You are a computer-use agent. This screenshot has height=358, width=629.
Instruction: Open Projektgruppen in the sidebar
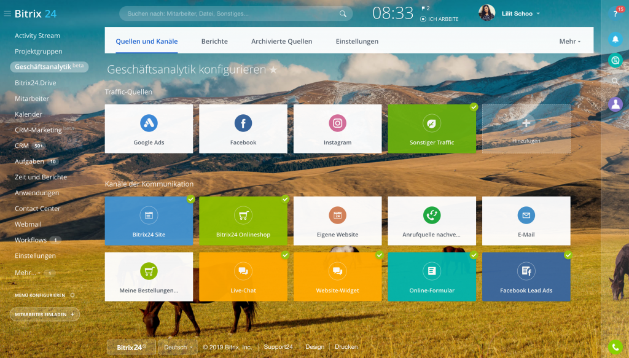point(39,52)
